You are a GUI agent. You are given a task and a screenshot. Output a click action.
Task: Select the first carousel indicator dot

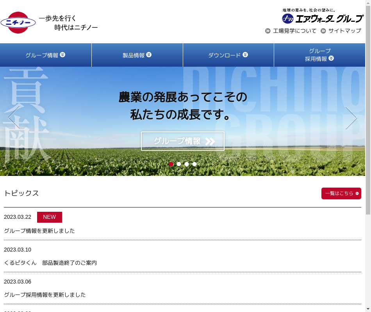[x=171, y=164]
